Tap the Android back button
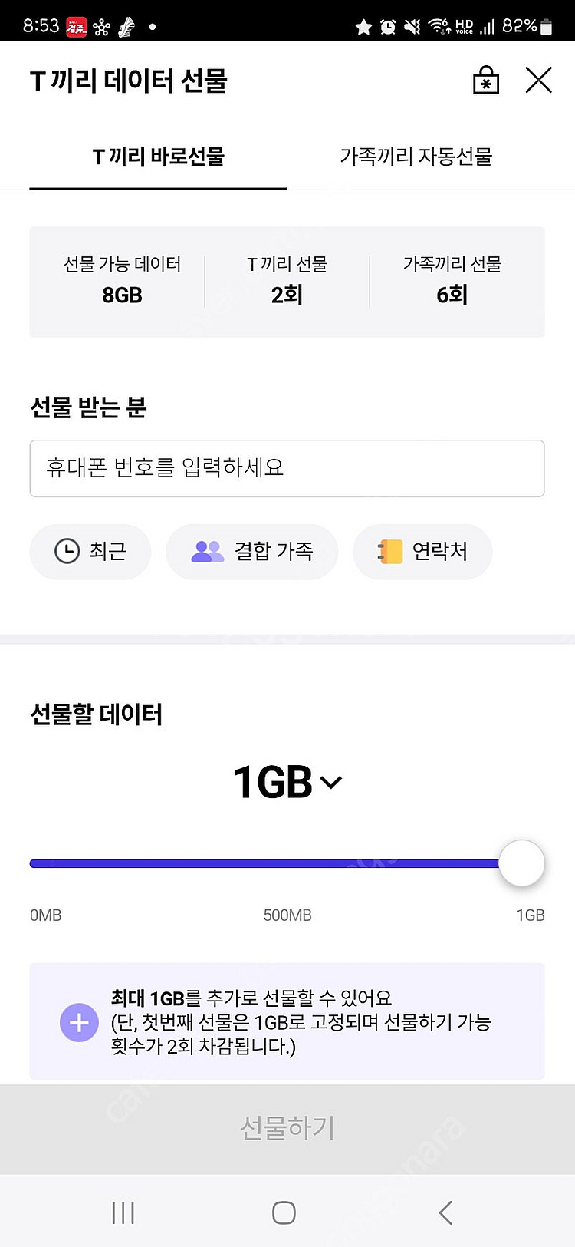The width and height of the screenshot is (575, 1247). pyautogui.click(x=445, y=1212)
